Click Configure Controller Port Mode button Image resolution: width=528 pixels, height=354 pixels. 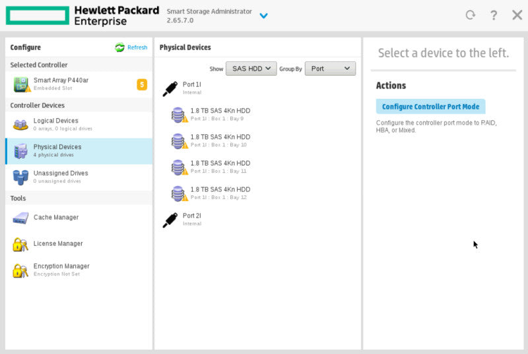tap(431, 107)
